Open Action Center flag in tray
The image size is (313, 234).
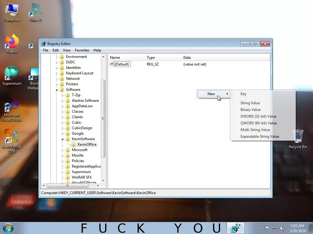click(x=267, y=228)
